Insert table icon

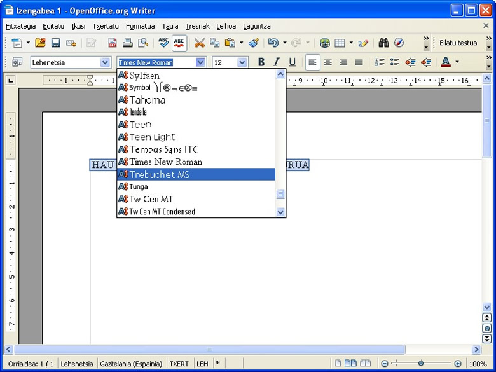point(340,43)
